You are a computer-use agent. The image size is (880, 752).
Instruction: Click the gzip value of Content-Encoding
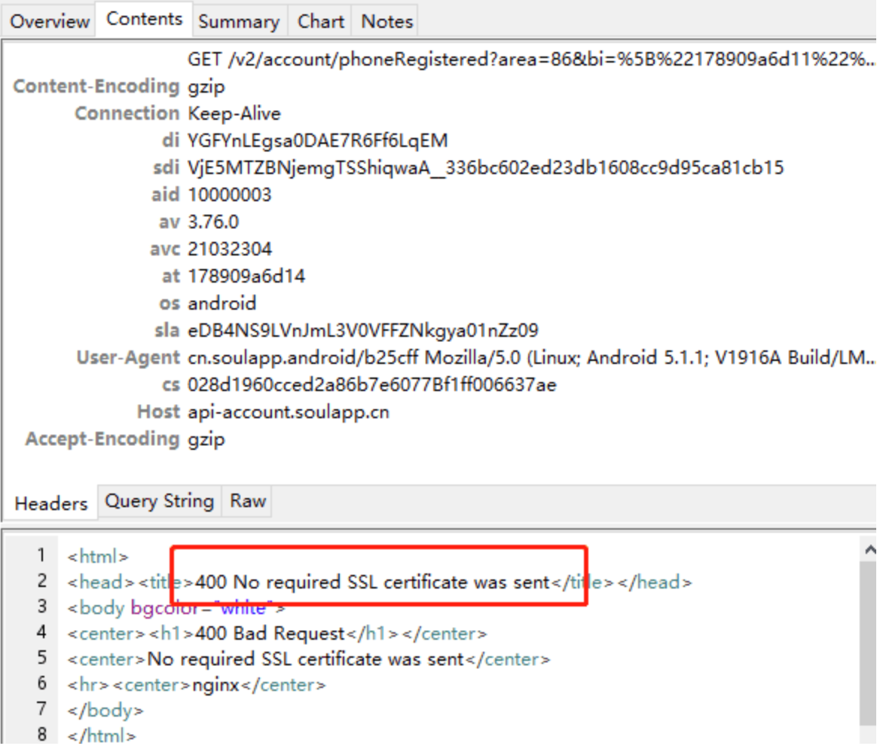[x=206, y=86]
